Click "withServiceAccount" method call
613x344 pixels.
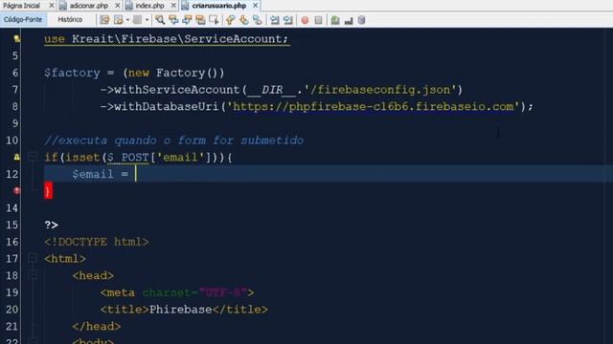pyautogui.click(x=176, y=90)
